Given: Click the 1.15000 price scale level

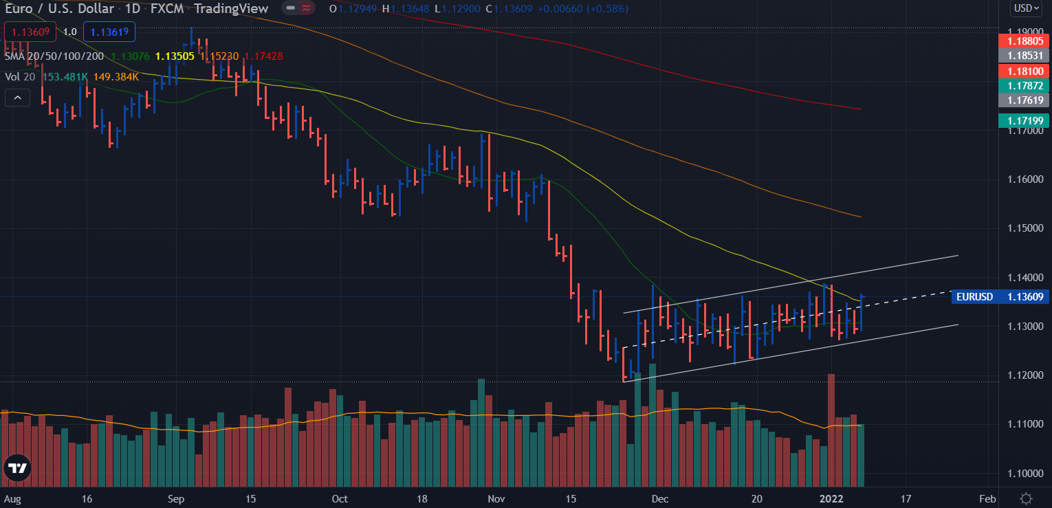Looking at the screenshot, I should [1026, 228].
